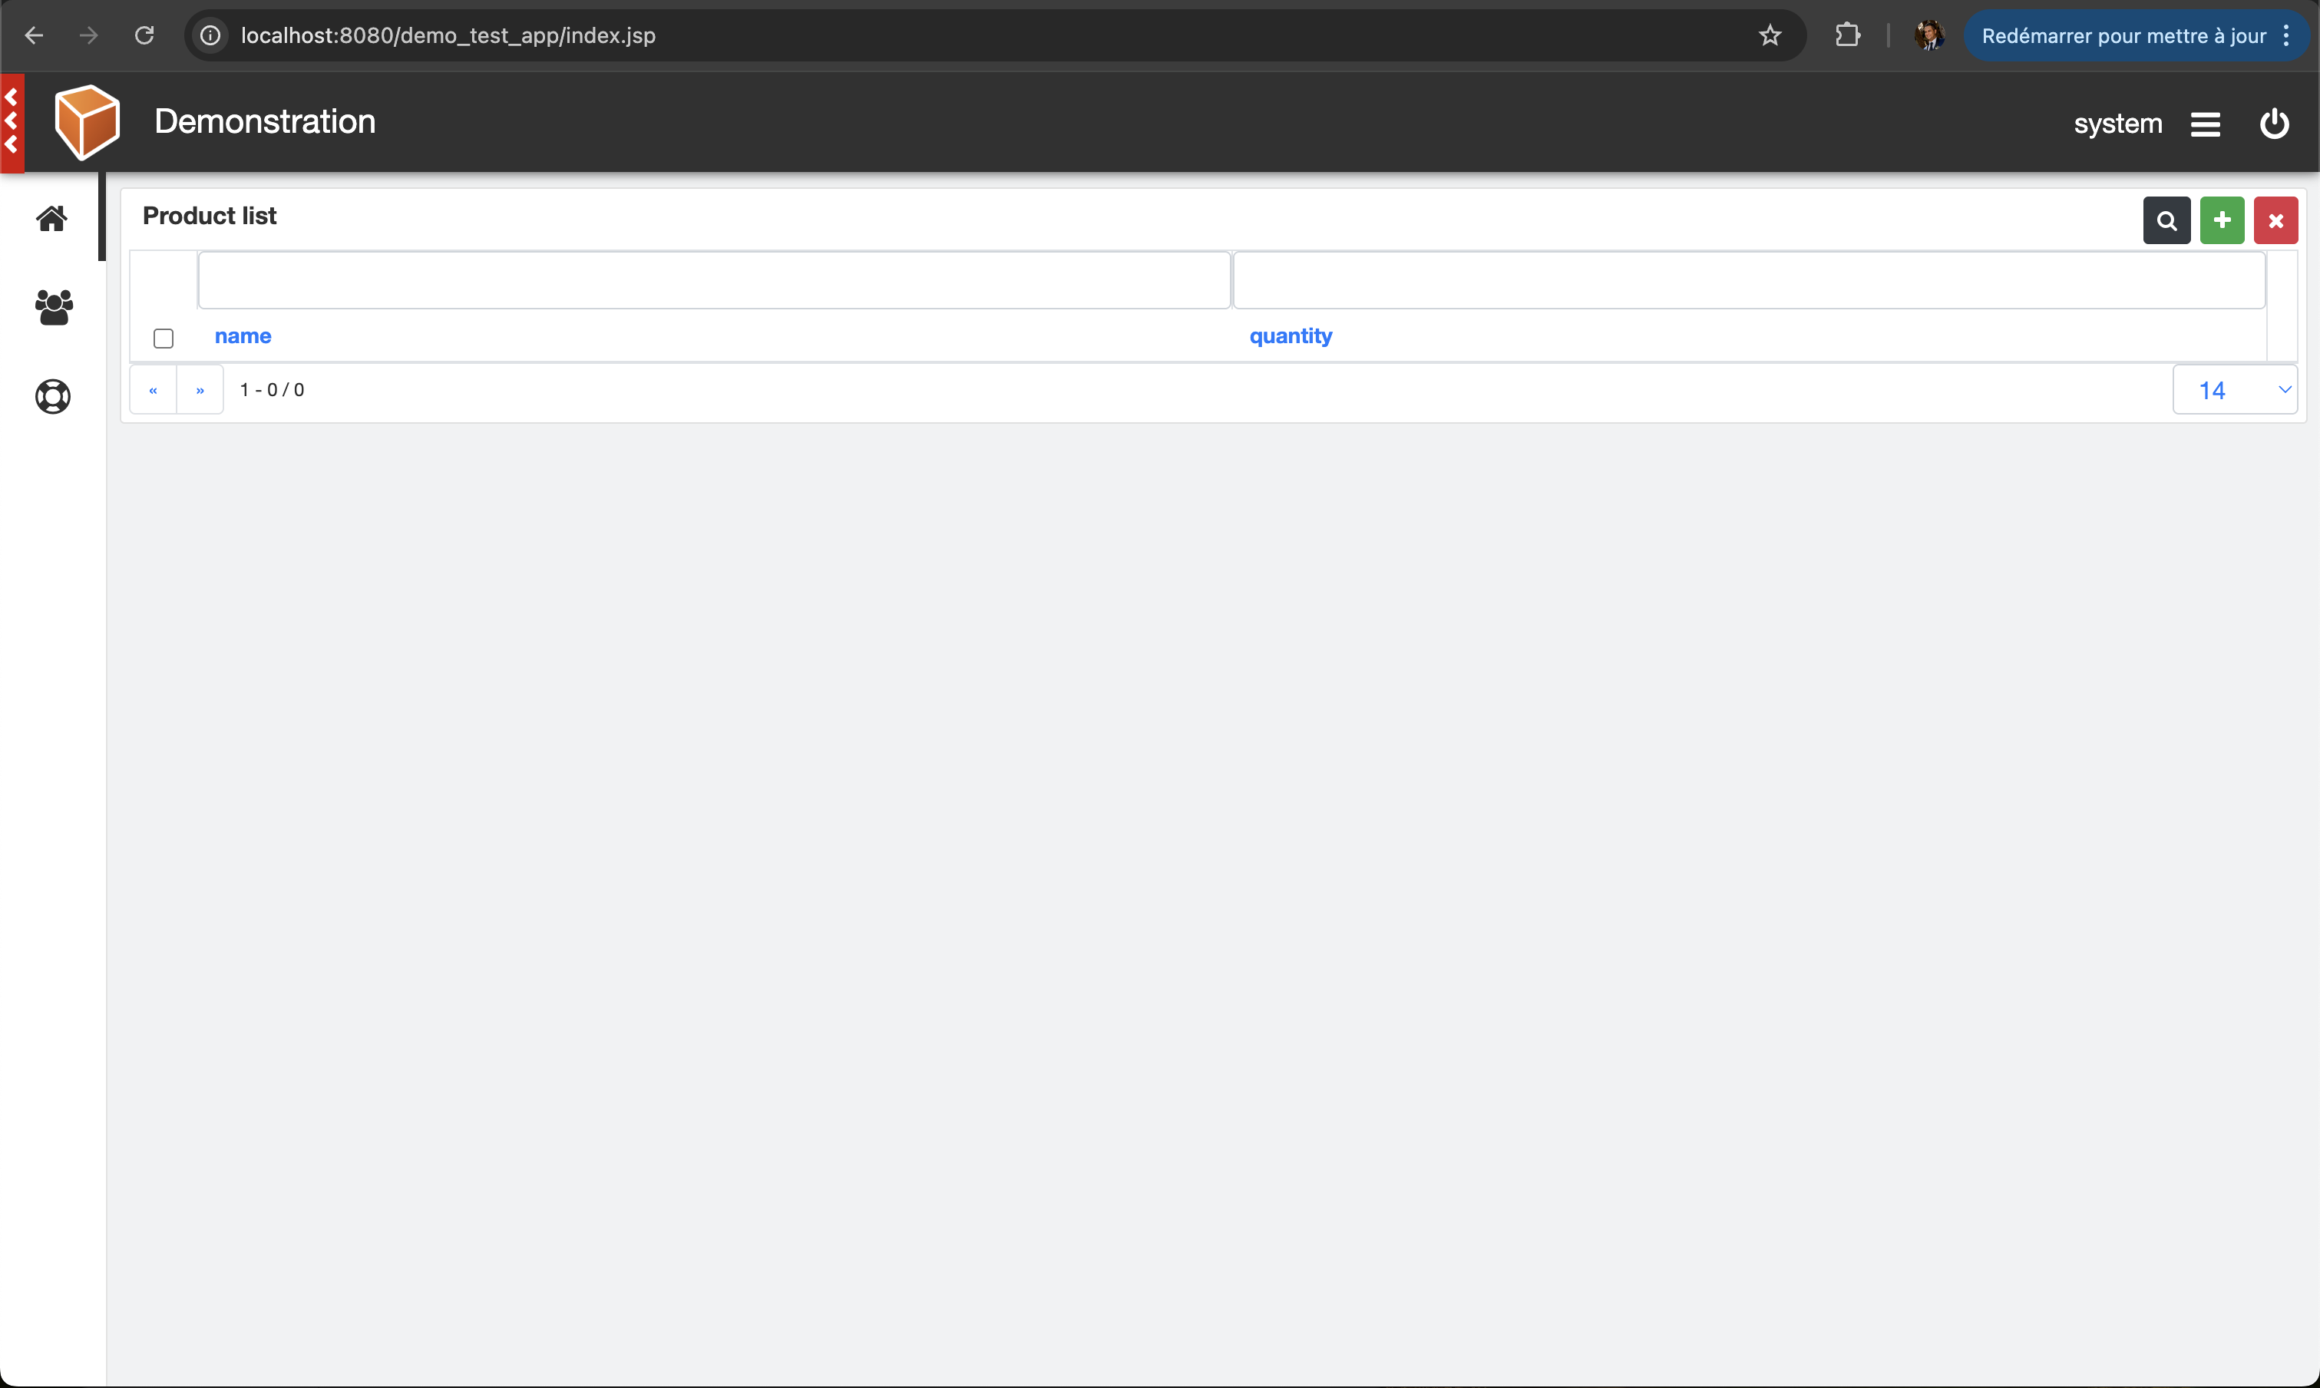
Task: Click the red X close list button
Action: 2275,221
